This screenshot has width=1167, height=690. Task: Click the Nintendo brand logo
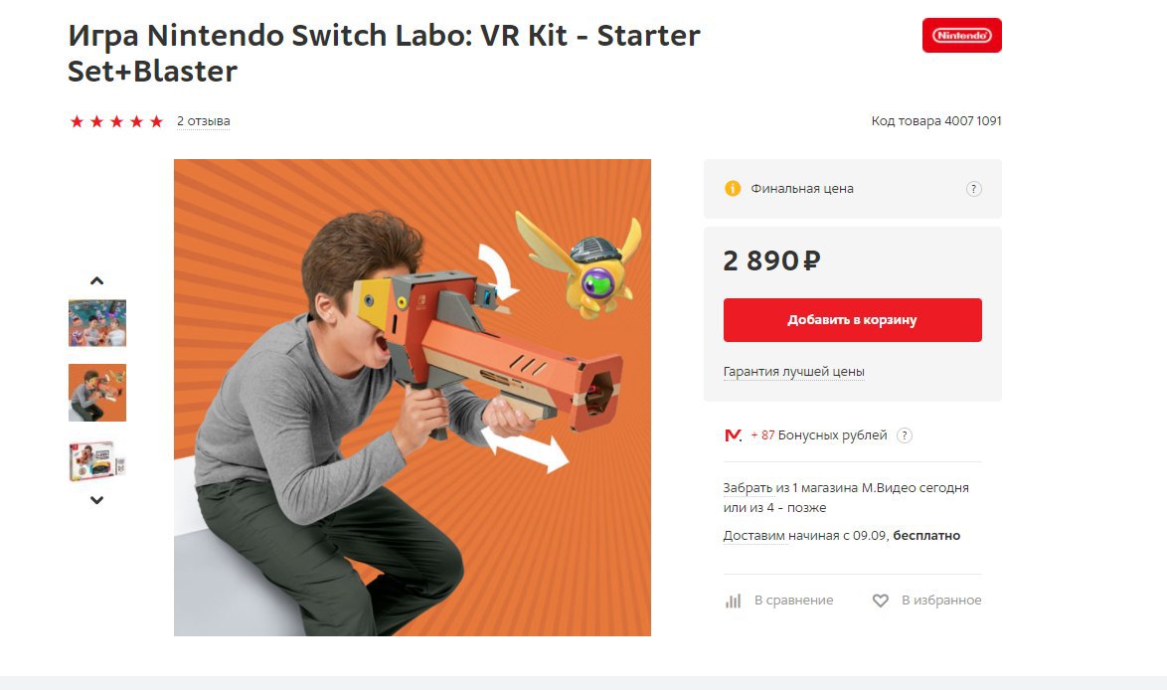[x=961, y=35]
